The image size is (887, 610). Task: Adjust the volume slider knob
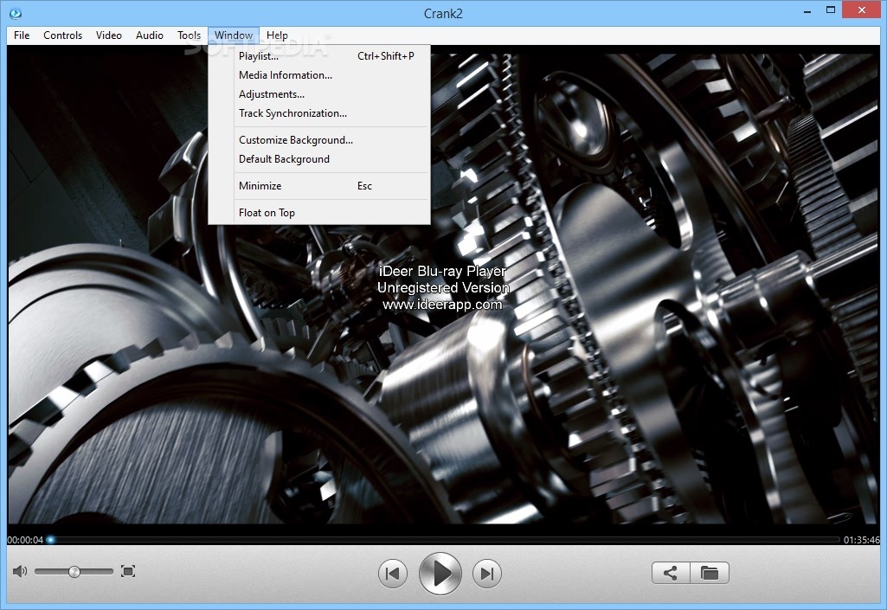pyautogui.click(x=74, y=572)
